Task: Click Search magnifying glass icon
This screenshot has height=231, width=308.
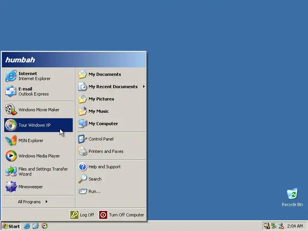Action: point(82,179)
